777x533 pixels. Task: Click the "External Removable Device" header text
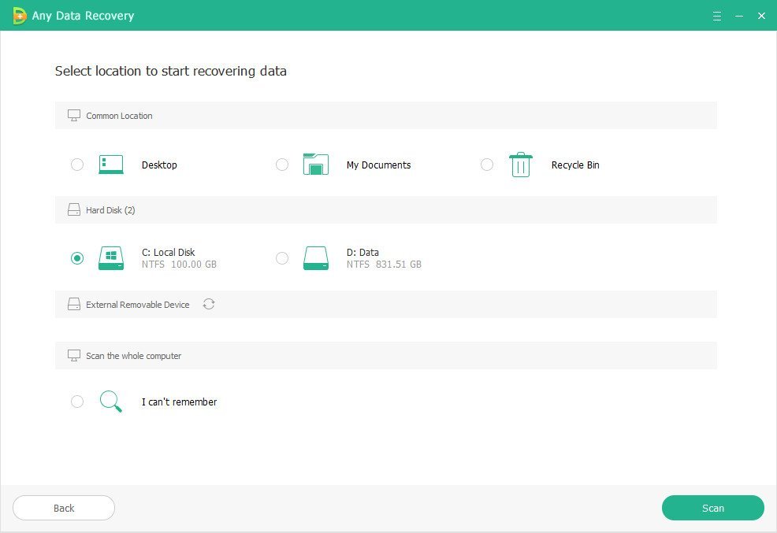[x=138, y=305]
